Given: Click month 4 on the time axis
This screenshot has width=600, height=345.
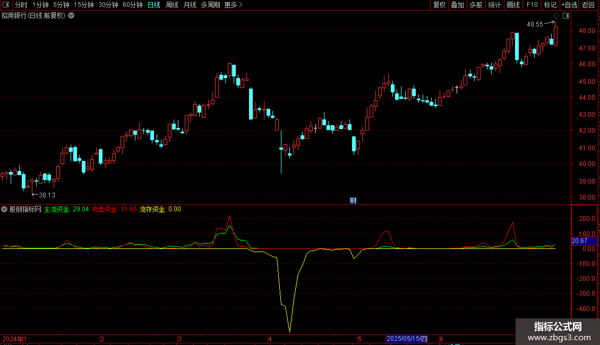Looking at the screenshot, I should (270, 339).
